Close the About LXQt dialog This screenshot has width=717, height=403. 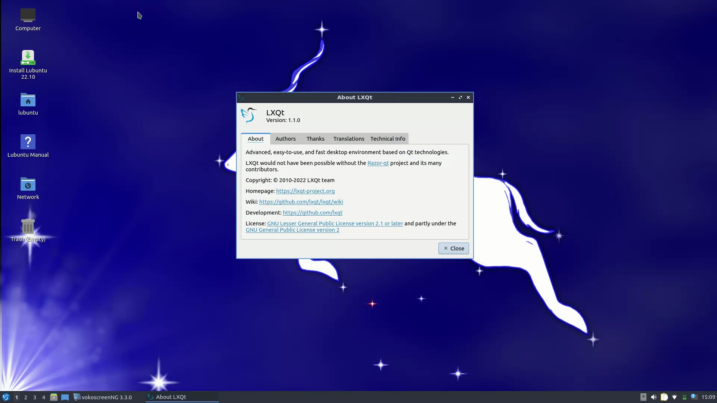pyautogui.click(x=454, y=248)
